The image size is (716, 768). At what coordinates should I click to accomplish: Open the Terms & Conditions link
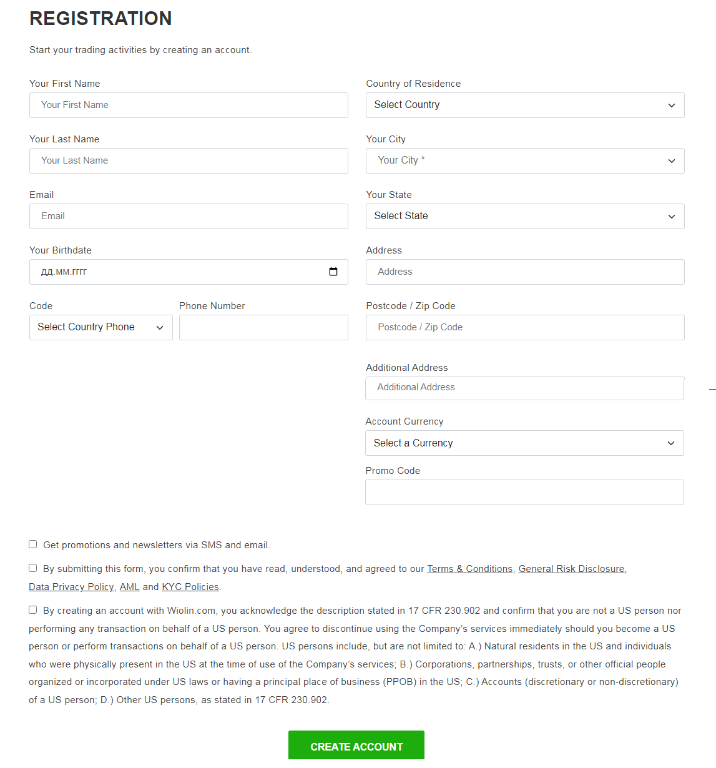(469, 569)
